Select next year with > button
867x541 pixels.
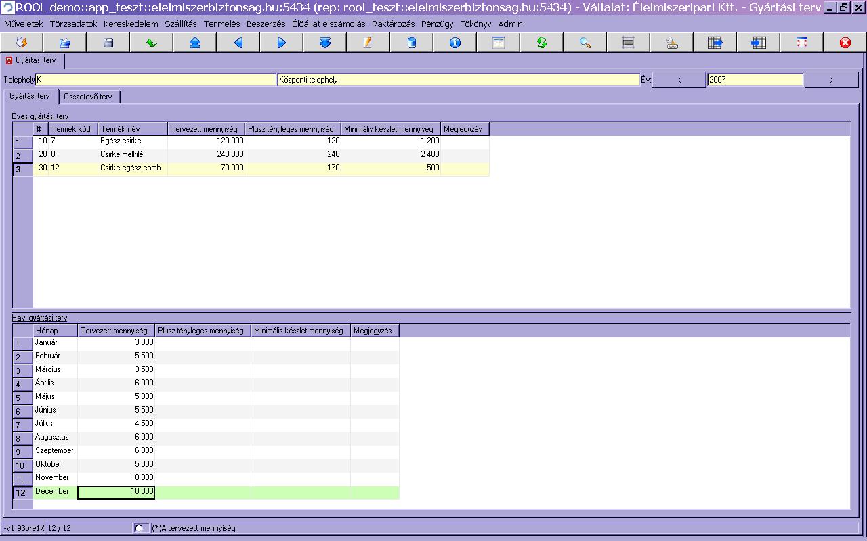[832, 80]
